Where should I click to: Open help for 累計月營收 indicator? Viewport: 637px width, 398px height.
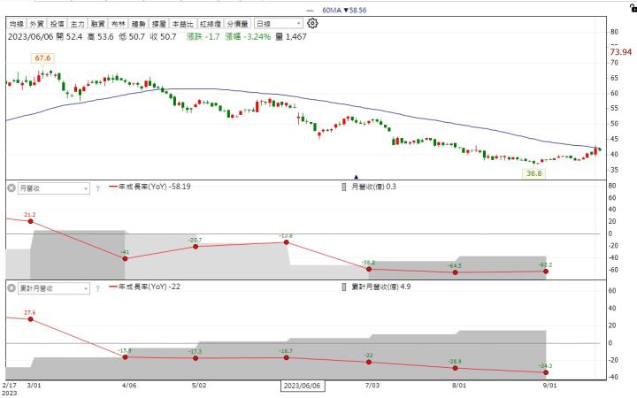(97, 289)
